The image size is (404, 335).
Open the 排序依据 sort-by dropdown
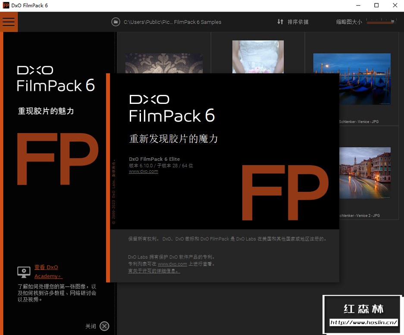click(x=298, y=22)
